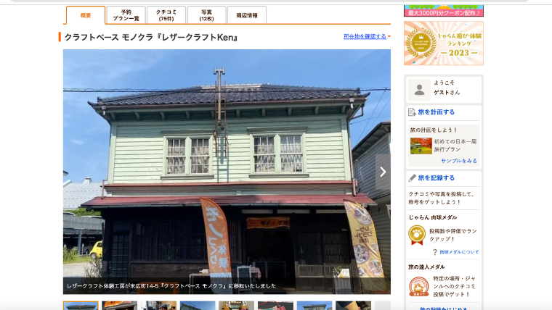Click the question mark help icon
The image size is (552, 310).
(435, 252)
